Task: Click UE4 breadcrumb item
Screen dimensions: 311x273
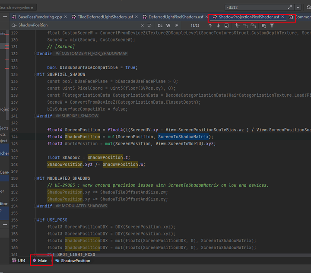Action: pyautogui.click(x=21, y=261)
